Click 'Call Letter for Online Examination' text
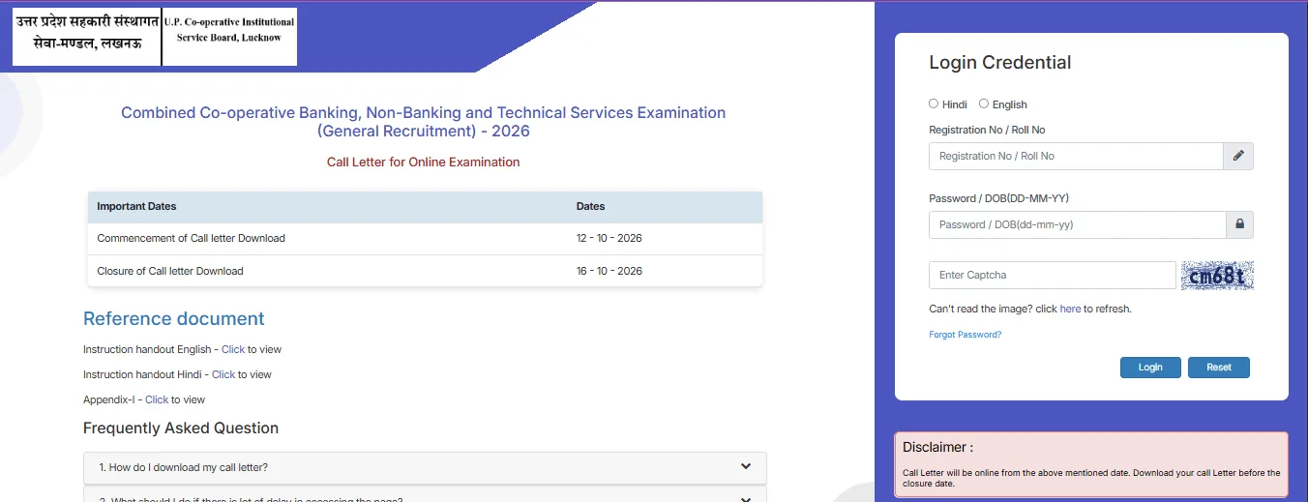The image size is (1308, 502). point(424,162)
